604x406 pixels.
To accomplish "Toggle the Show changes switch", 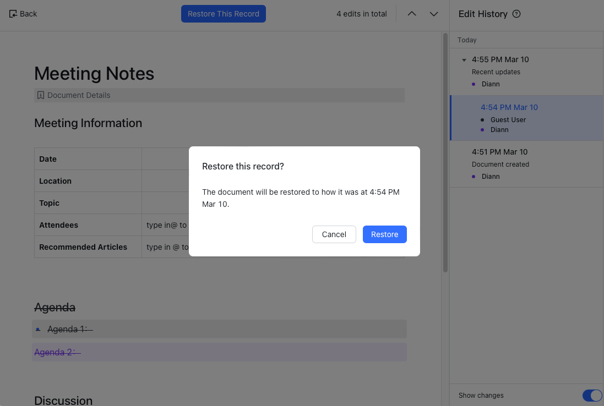I will click(592, 395).
